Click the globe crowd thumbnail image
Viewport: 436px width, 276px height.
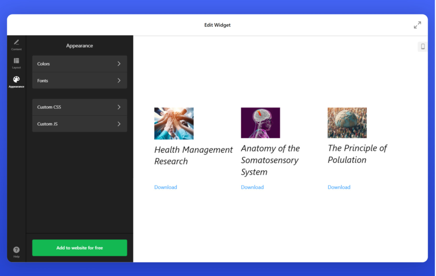347,123
